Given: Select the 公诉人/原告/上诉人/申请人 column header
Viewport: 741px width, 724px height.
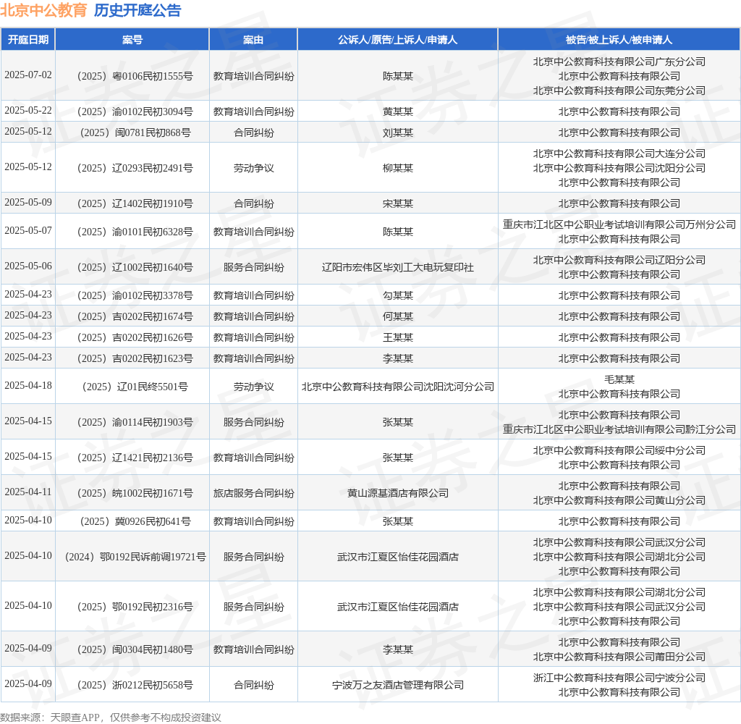Looking at the screenshot, I should coord(397,40).
